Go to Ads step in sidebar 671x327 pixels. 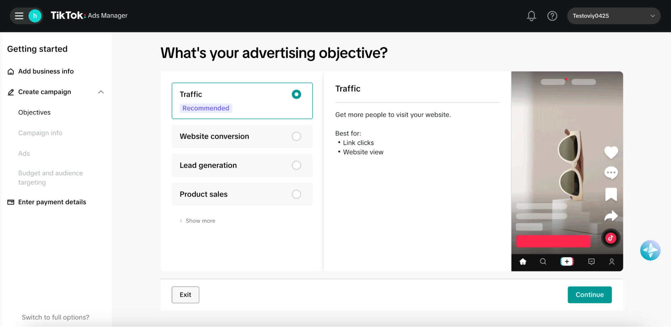coord(24,153)
